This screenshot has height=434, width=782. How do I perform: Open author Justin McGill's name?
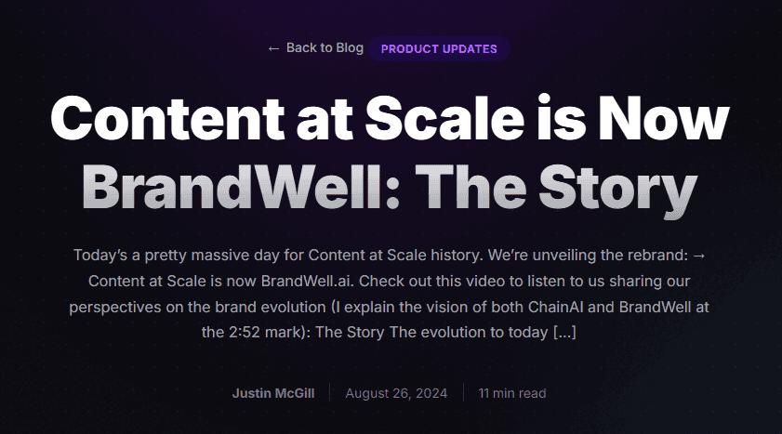(x=273, y=393)
